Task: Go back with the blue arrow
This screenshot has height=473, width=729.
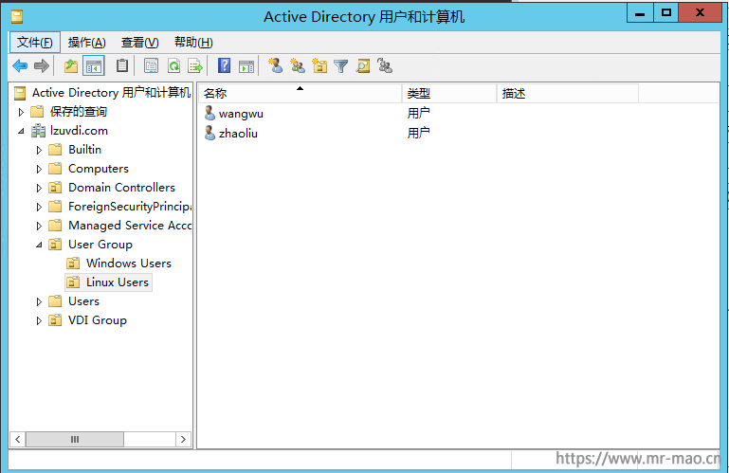Action: (20, 66)
